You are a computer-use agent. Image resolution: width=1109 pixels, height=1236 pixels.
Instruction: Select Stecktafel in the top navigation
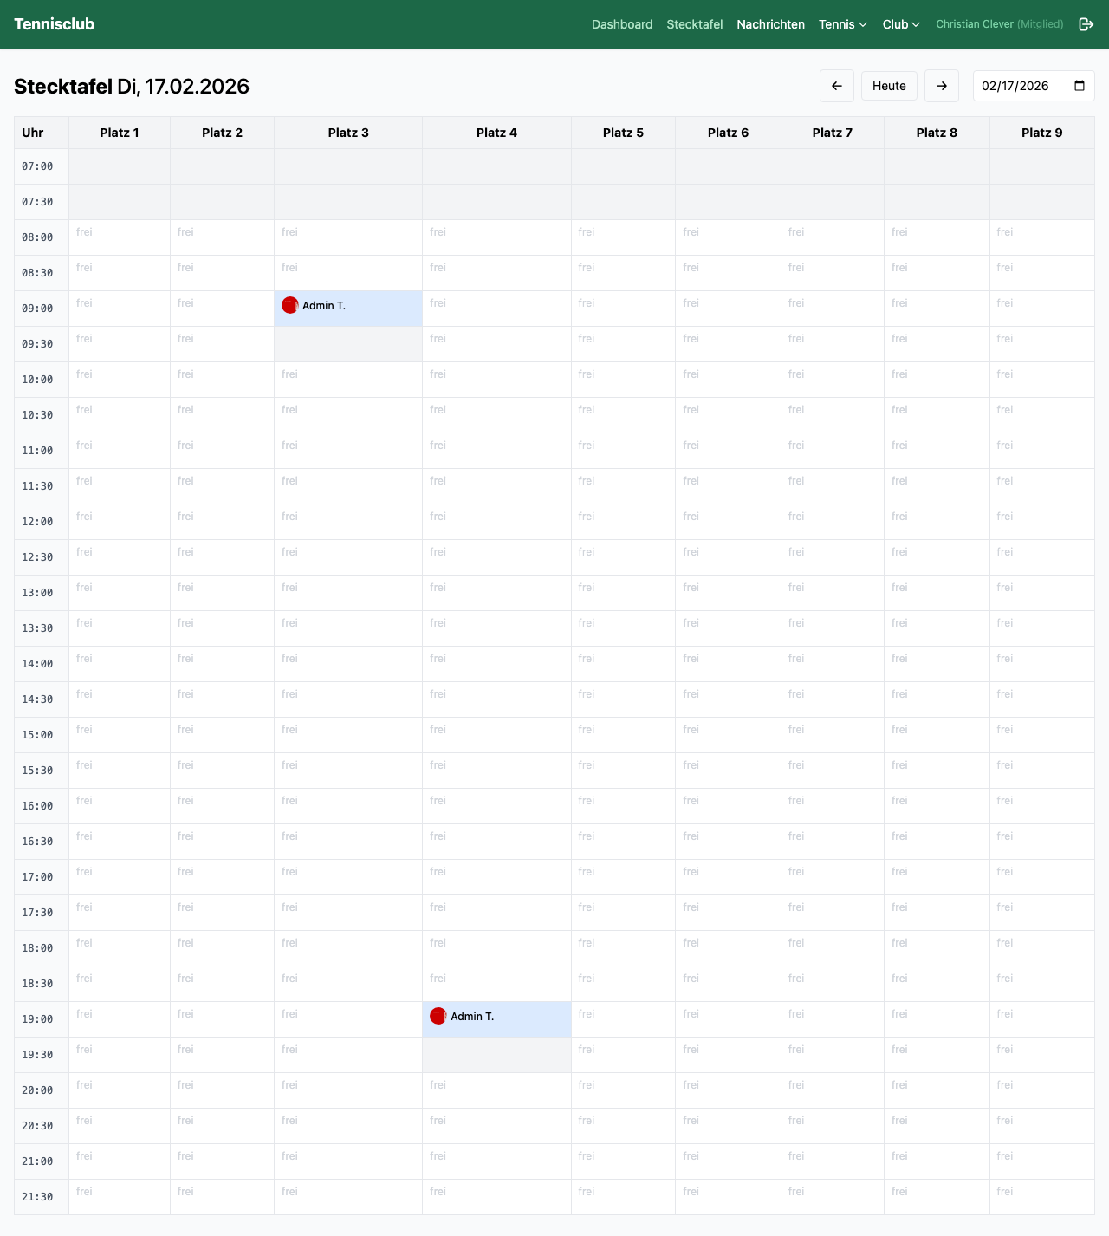pos(694,24)
